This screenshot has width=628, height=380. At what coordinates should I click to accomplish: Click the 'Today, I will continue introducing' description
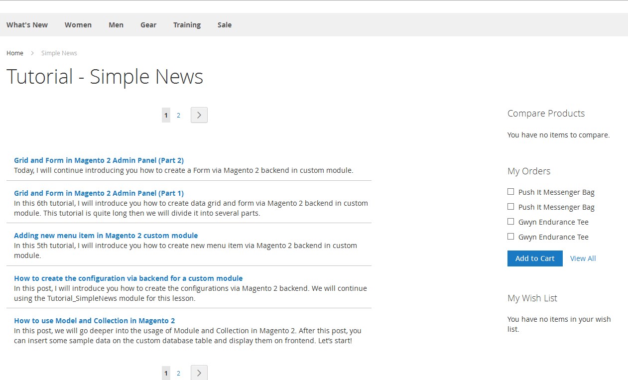pyautogui.click(x=183, y=170)
